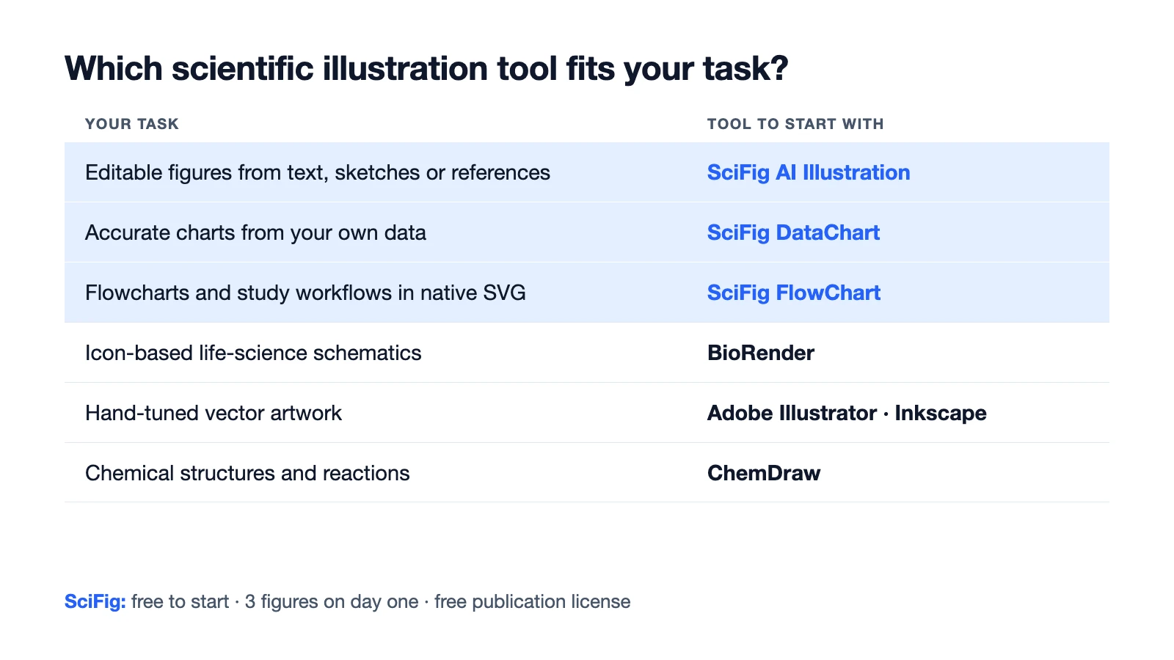Click the Accurate charts from your own data row
Viewport: 1174px width, 660px height.
click(x=587, y=232)
